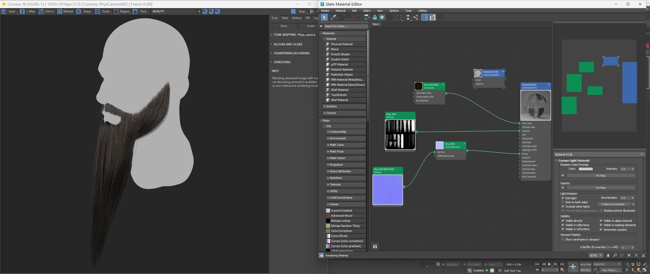
Task: Open the Material menu in Slate
Action: click(x=340, y=11)
